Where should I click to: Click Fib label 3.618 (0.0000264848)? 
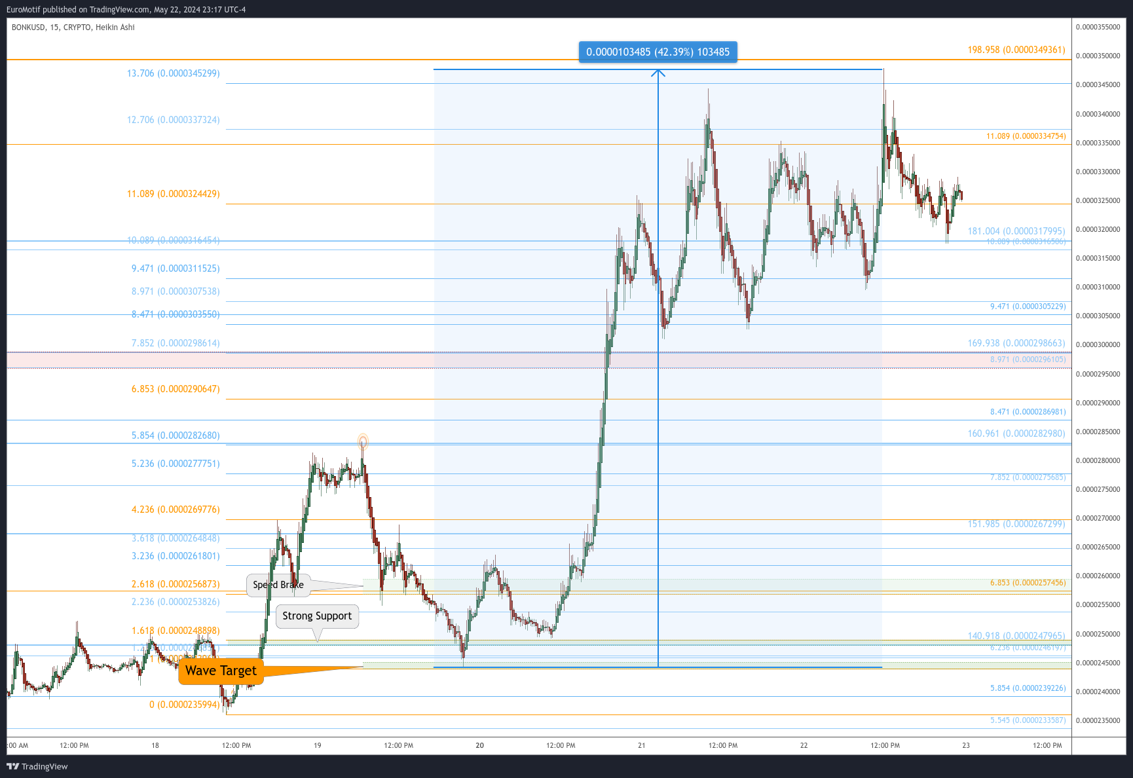point(176,538)
